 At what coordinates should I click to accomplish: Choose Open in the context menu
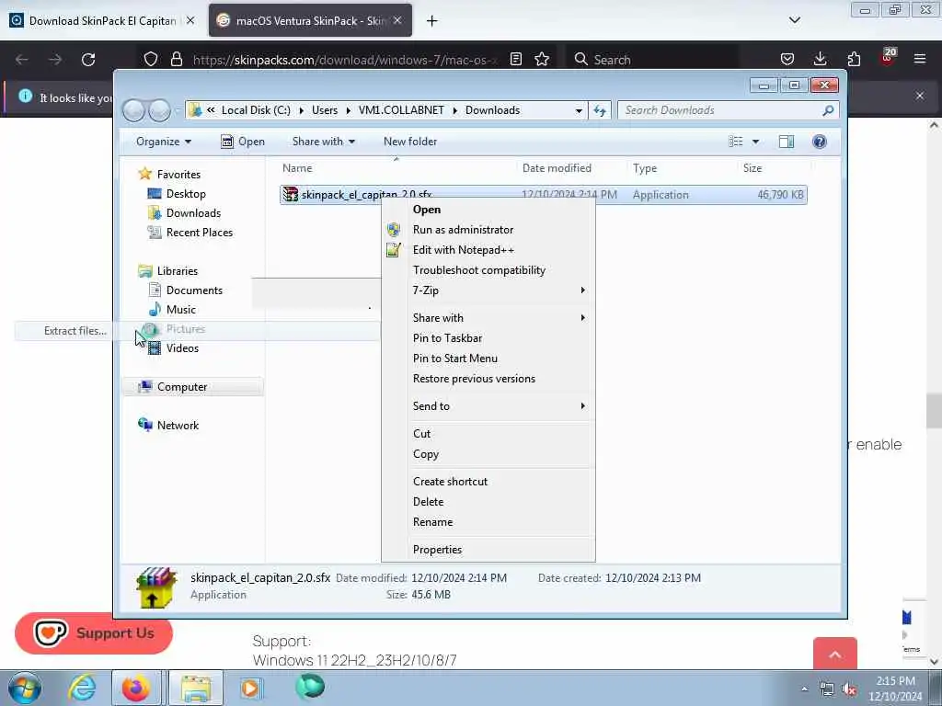click(488, 210)
